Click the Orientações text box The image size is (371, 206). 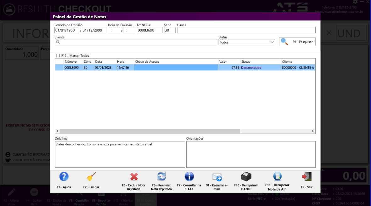(x=251, y=154)
